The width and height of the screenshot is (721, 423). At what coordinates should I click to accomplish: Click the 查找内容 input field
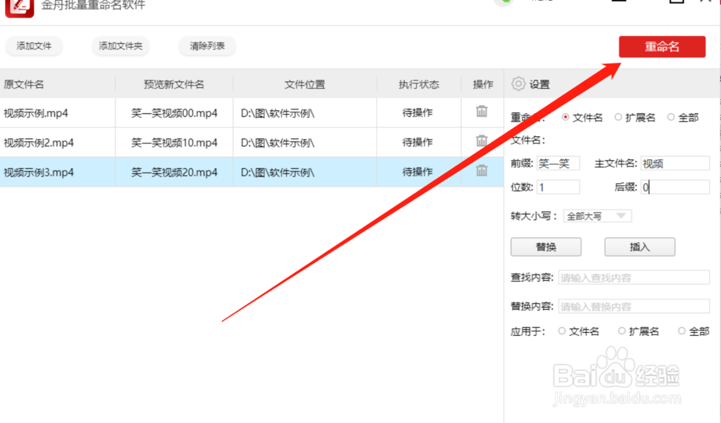coord(634,277)
